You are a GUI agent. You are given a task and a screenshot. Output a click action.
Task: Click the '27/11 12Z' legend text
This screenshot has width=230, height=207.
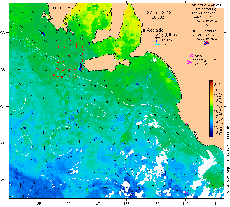[201, 64]
